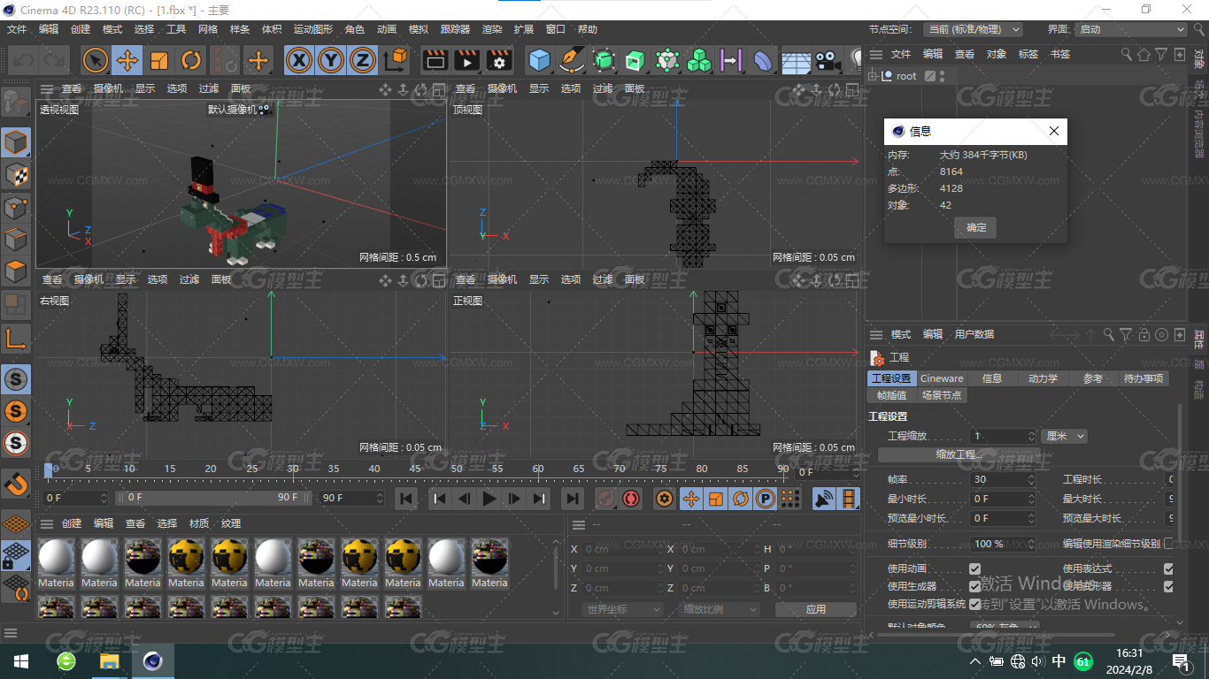
Task: Expand the root object tree
Action: click(873, 76)
